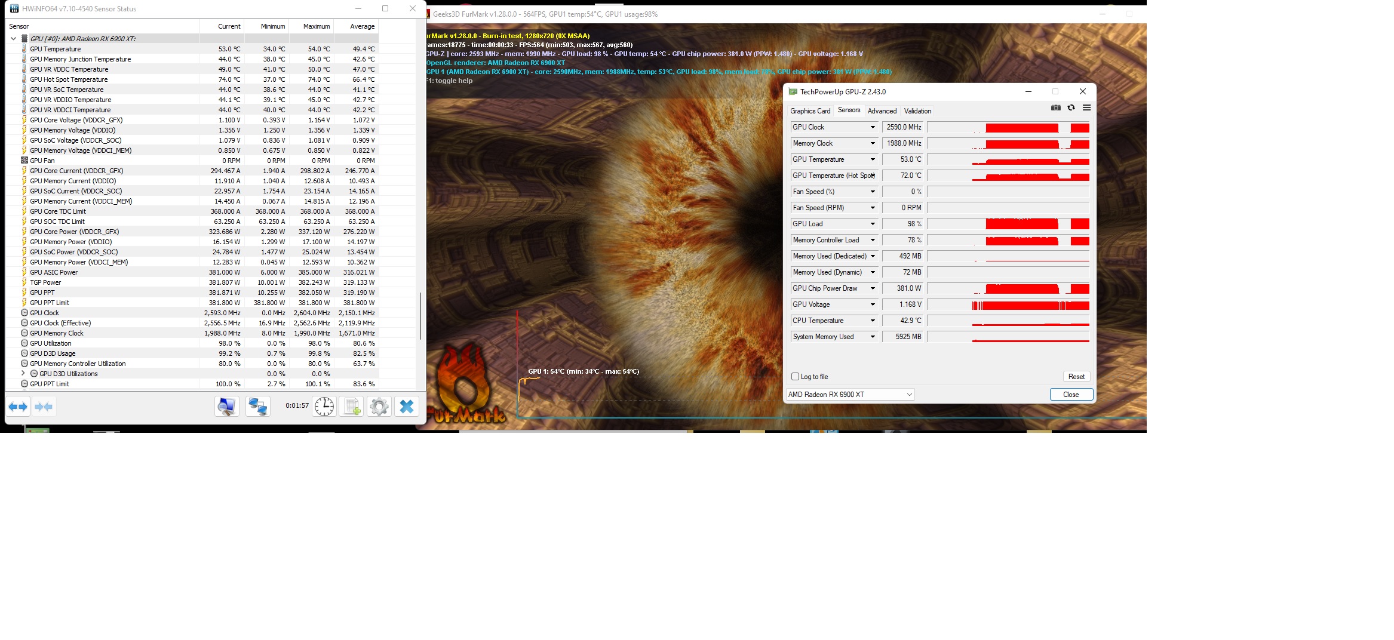This screenshot has width=1394, height=640.
Task: Click HWiNFO sensor list vertical scrollbar thumb
Action: pyautogui.click(x=420, y=316)
